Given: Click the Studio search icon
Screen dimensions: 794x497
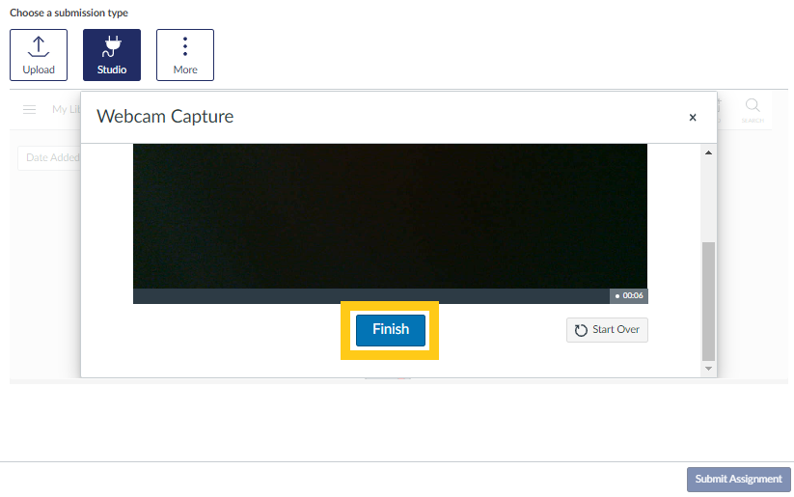Looking at the screenshot, I should coord(753,107).
